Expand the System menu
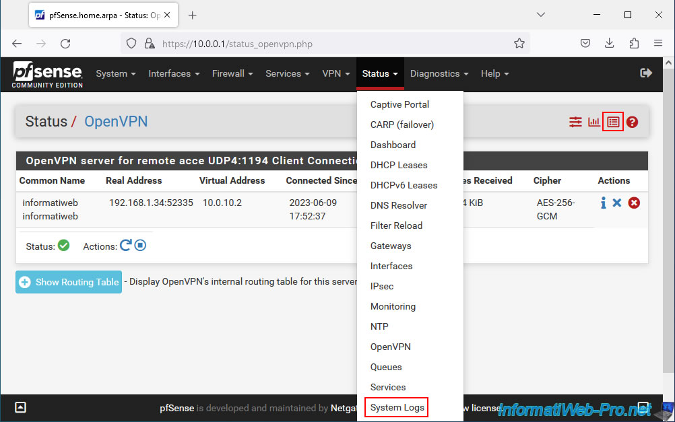This screenshot has height=422, width=675. click(116, 73)
